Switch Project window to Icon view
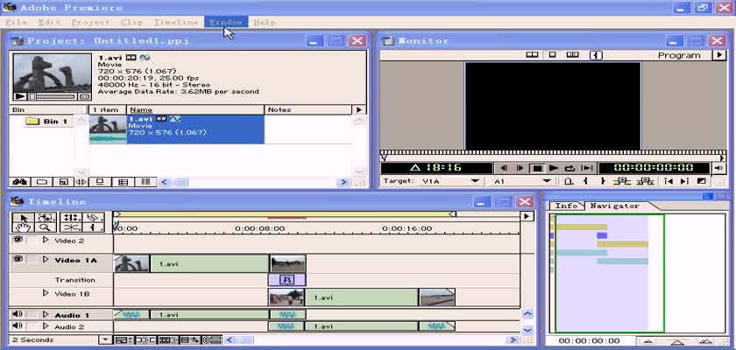Screen dimensions: 736x350 pyautogui.click(x=100, y=182)
